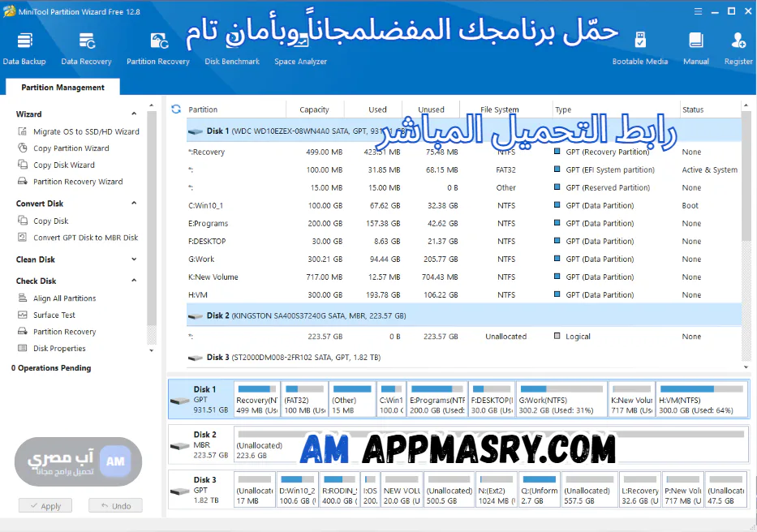Select the Disk 3 ST2000DM008 header row
This screenshot has width=757, height=532.
tap(464, 358)
